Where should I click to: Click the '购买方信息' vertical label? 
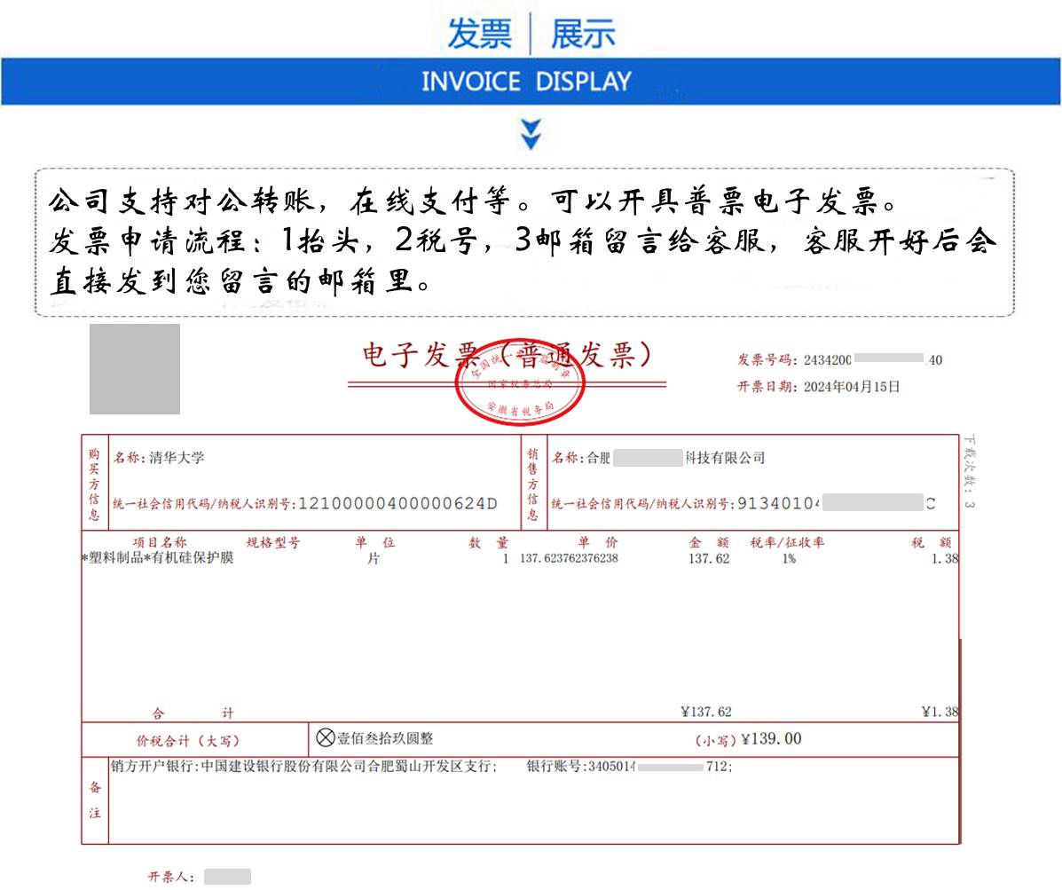[x=94, y=484]
